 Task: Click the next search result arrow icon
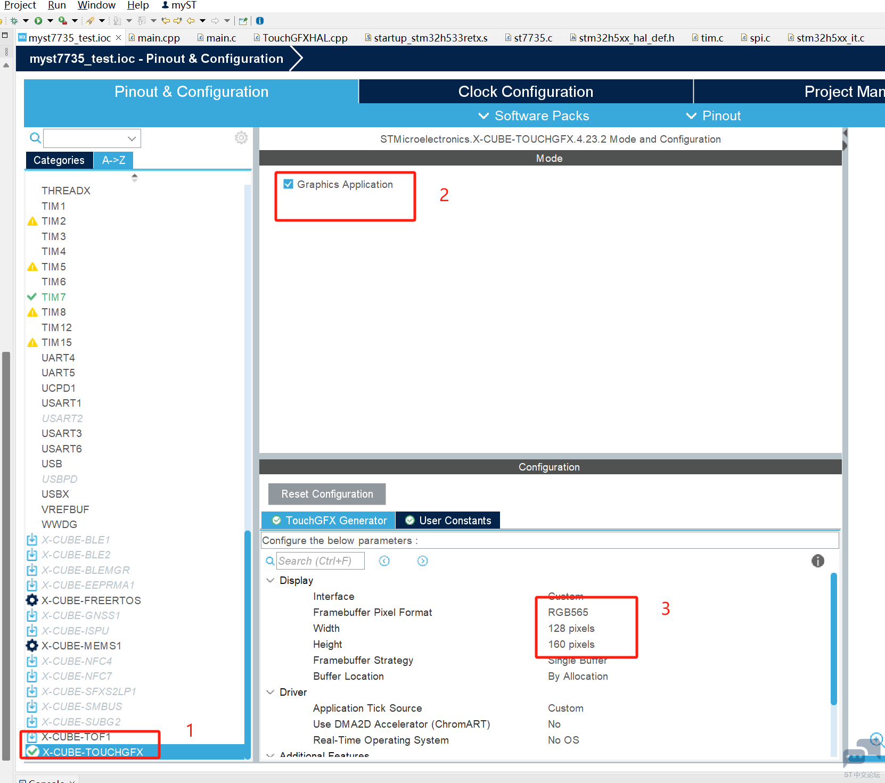tap(423, 561)
